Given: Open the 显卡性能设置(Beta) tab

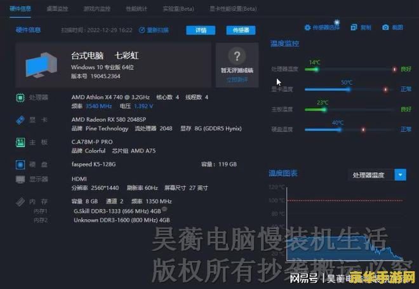Looking at the screenshot, I should pyautogui.click(x=233, y=9).
